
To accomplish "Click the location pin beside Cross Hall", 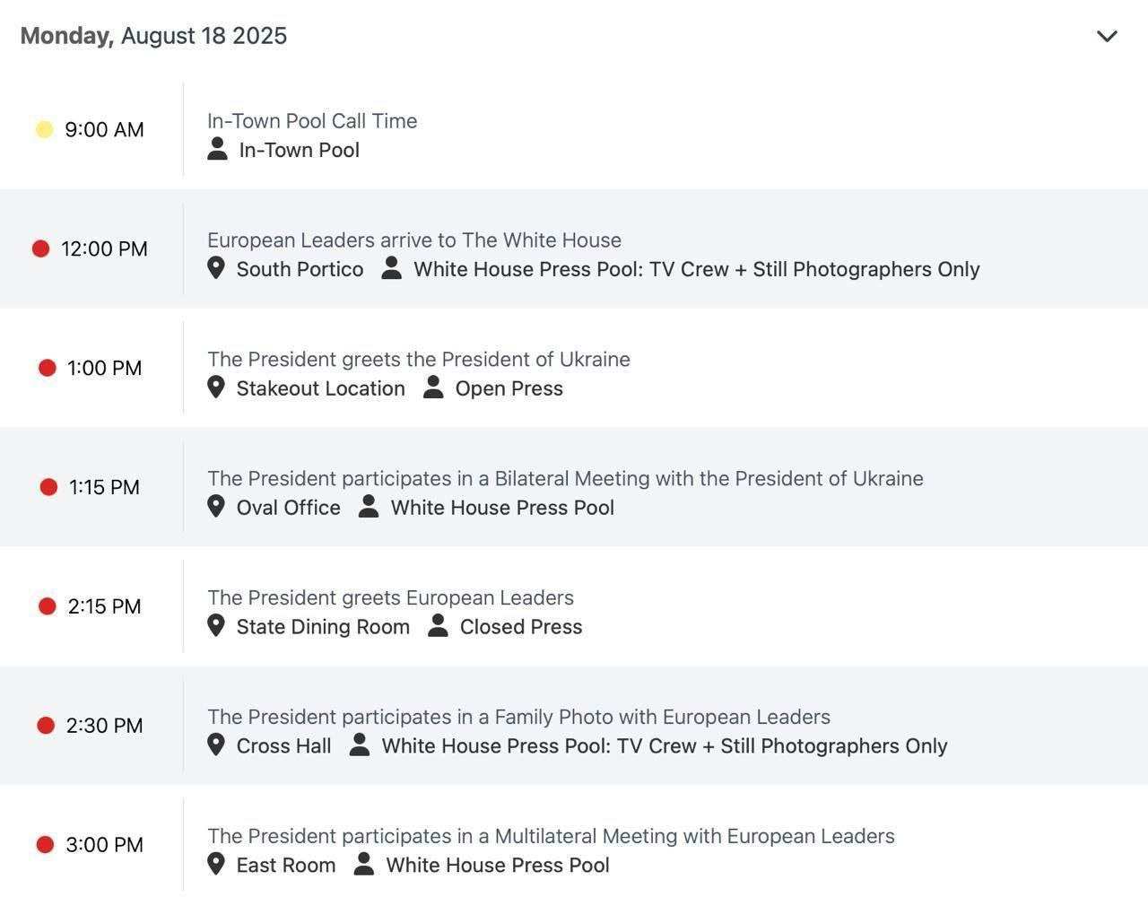I will tap(216, 745).
